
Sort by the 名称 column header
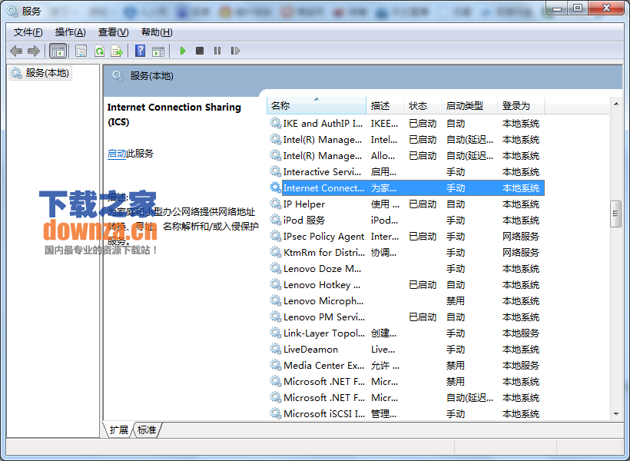click(x=317, y=106)
